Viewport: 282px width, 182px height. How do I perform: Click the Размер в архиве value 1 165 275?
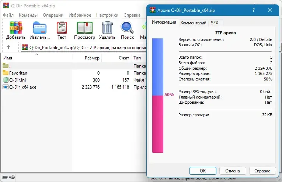click(264, 73)
